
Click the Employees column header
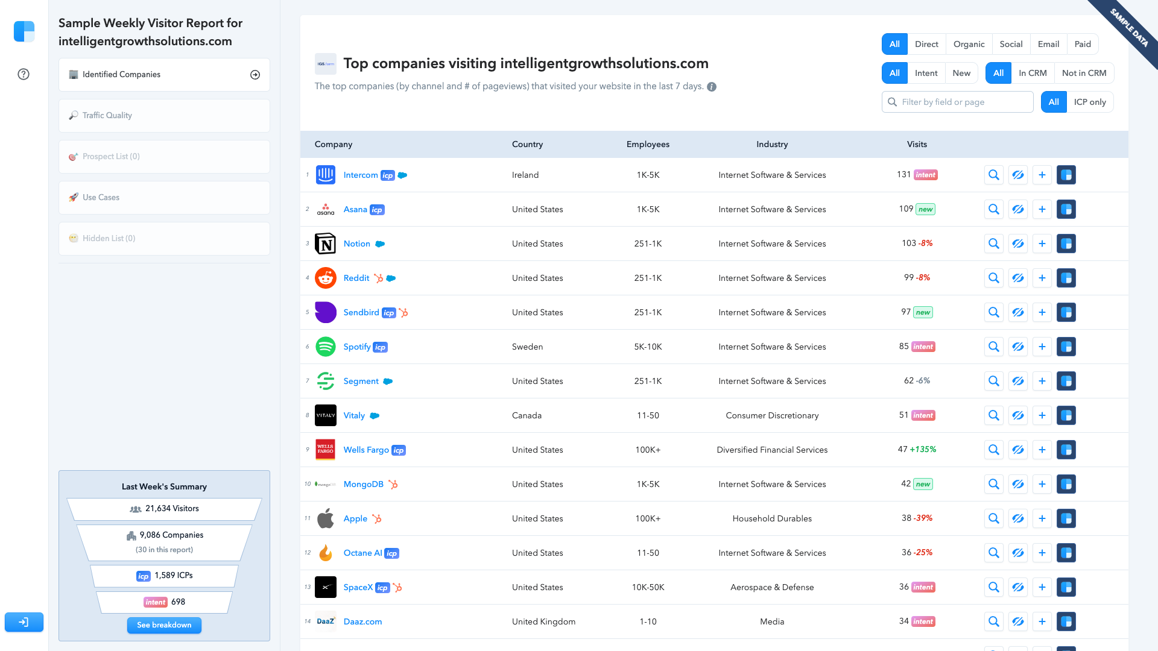648,144
